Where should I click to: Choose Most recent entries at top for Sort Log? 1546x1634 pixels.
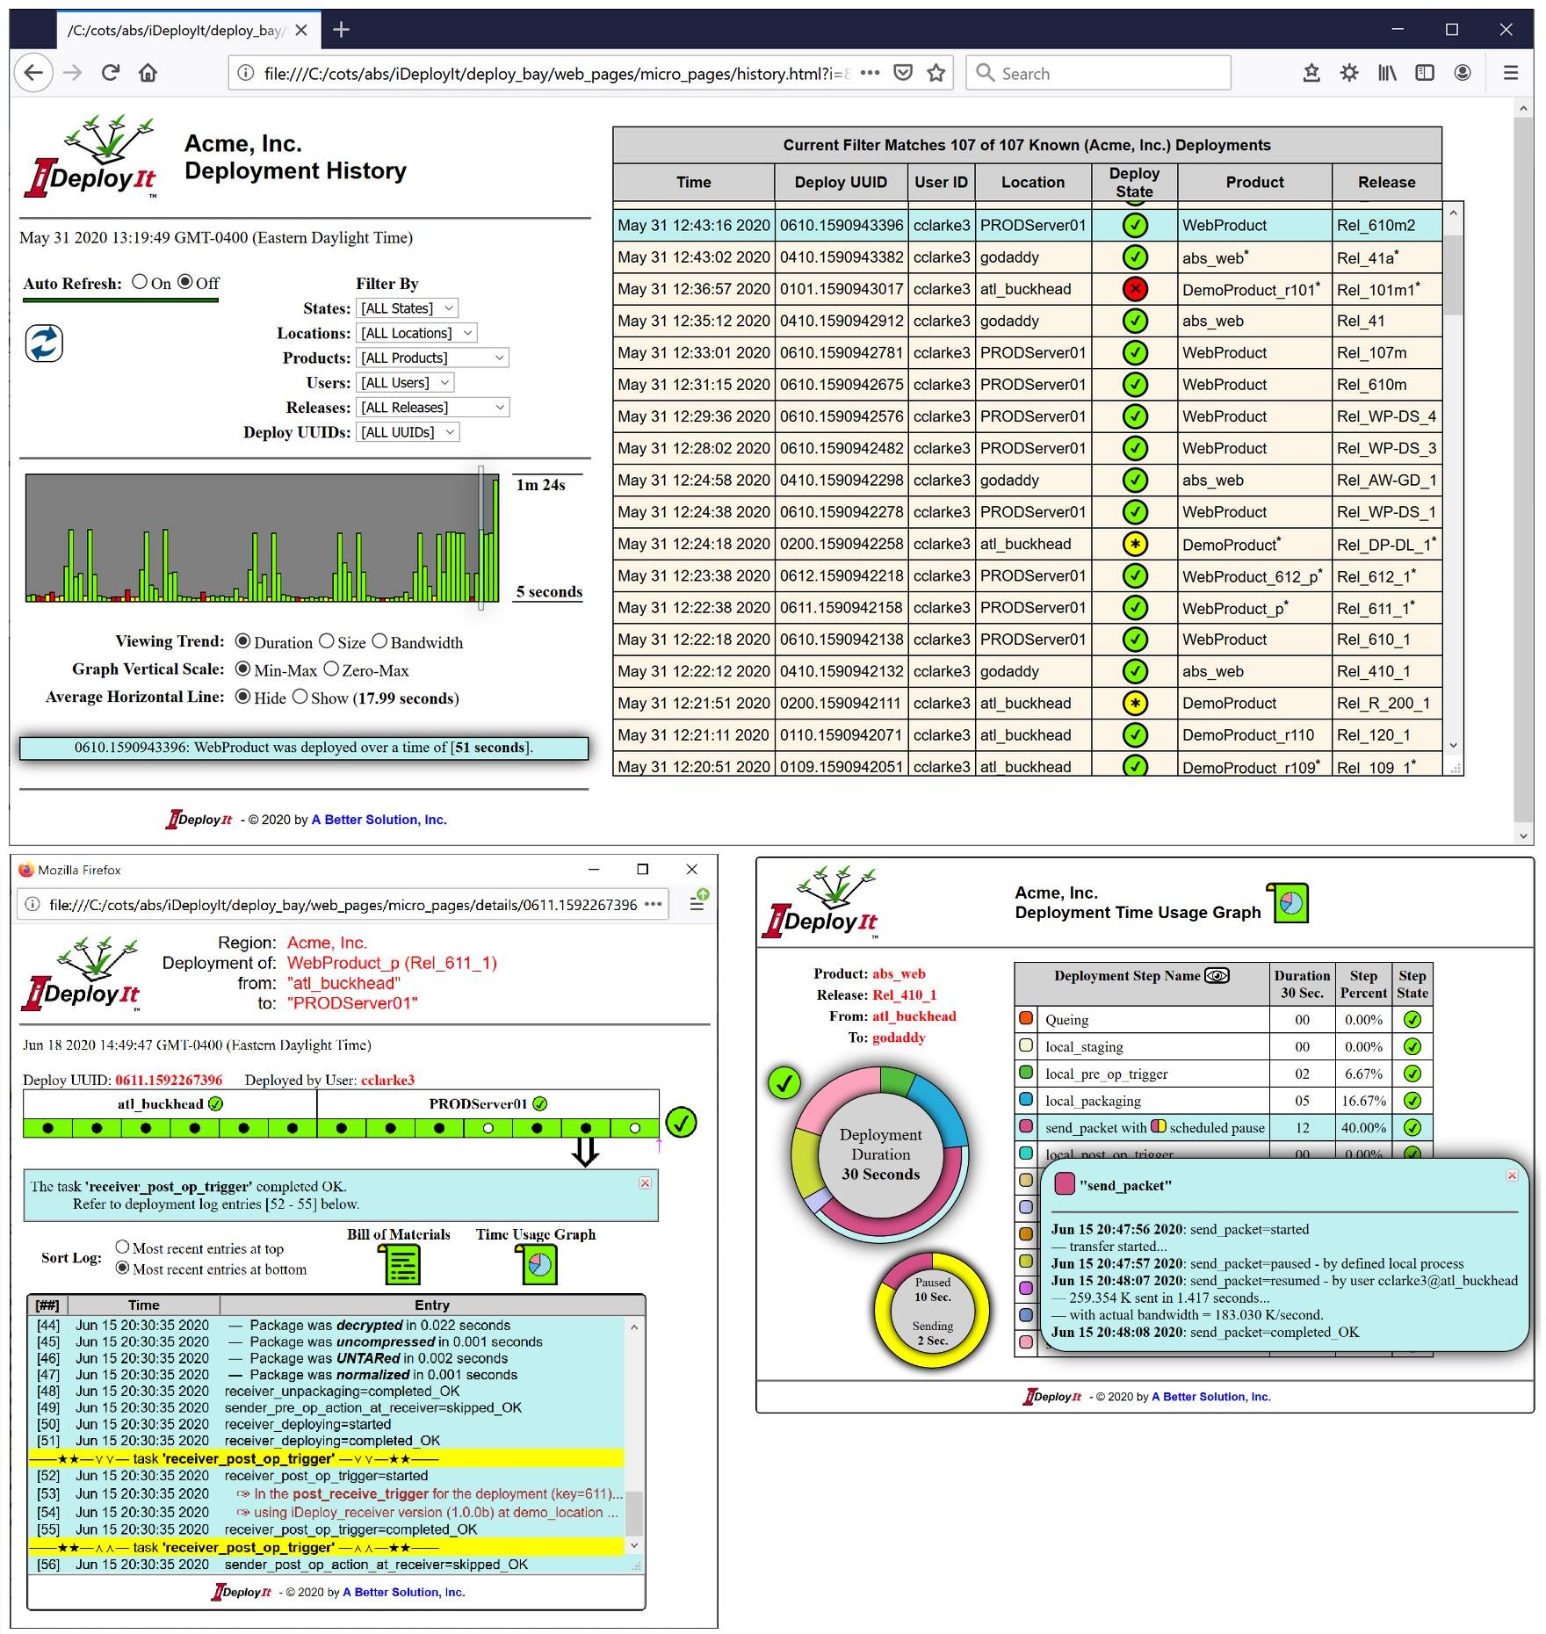coord(123,1247)
